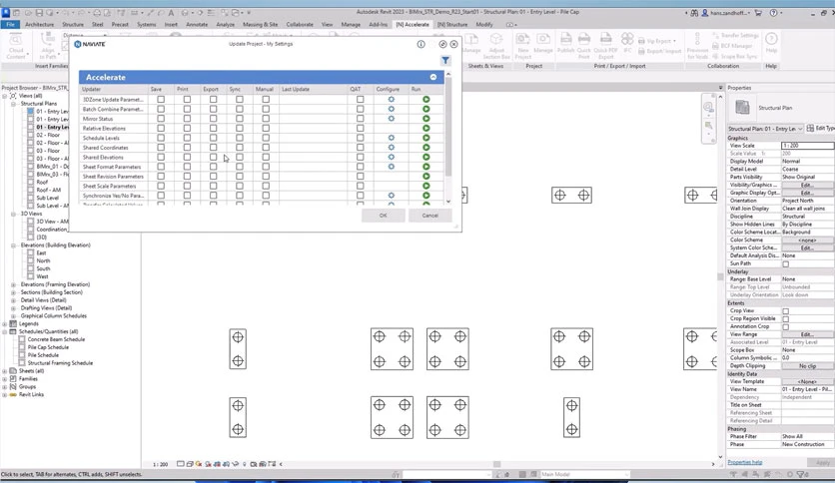Click the drawing area's horizontal scrollbar thumb
This screenshot has height=483, width=835.
496,464
